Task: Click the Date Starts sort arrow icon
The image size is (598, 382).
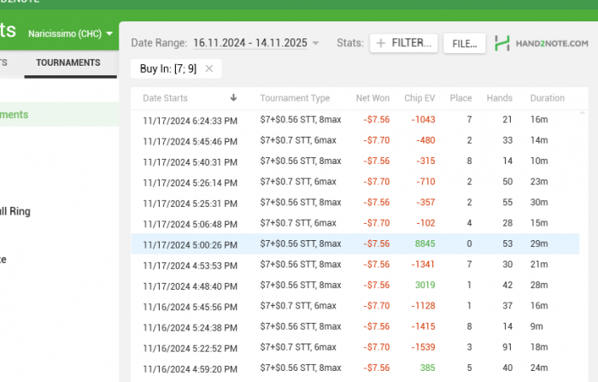Action: click(x=233, y=98)
